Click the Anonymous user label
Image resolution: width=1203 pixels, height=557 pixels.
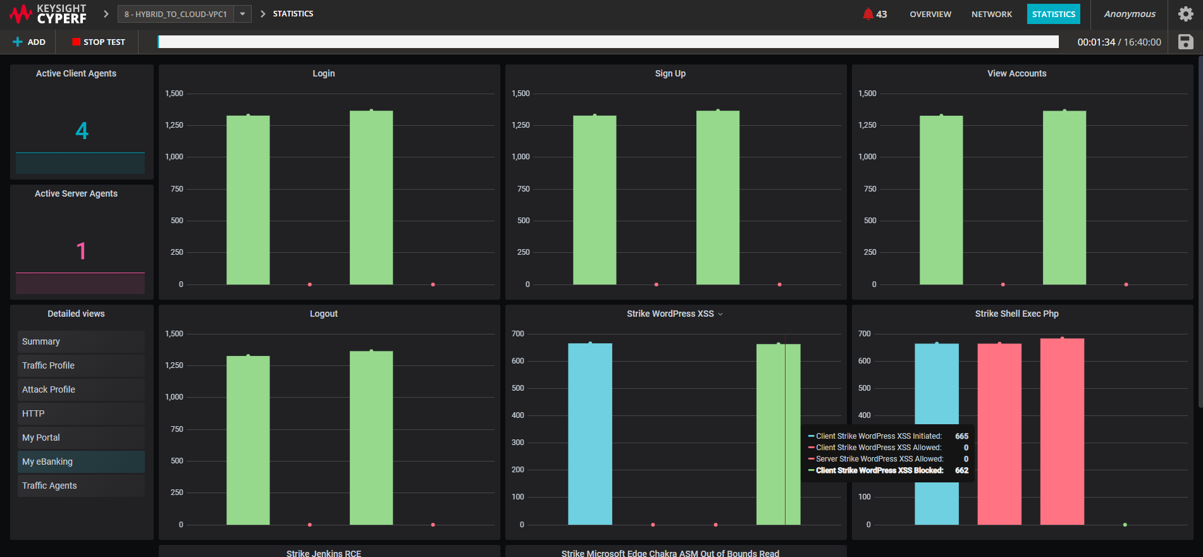click(x=1129, y=14)
